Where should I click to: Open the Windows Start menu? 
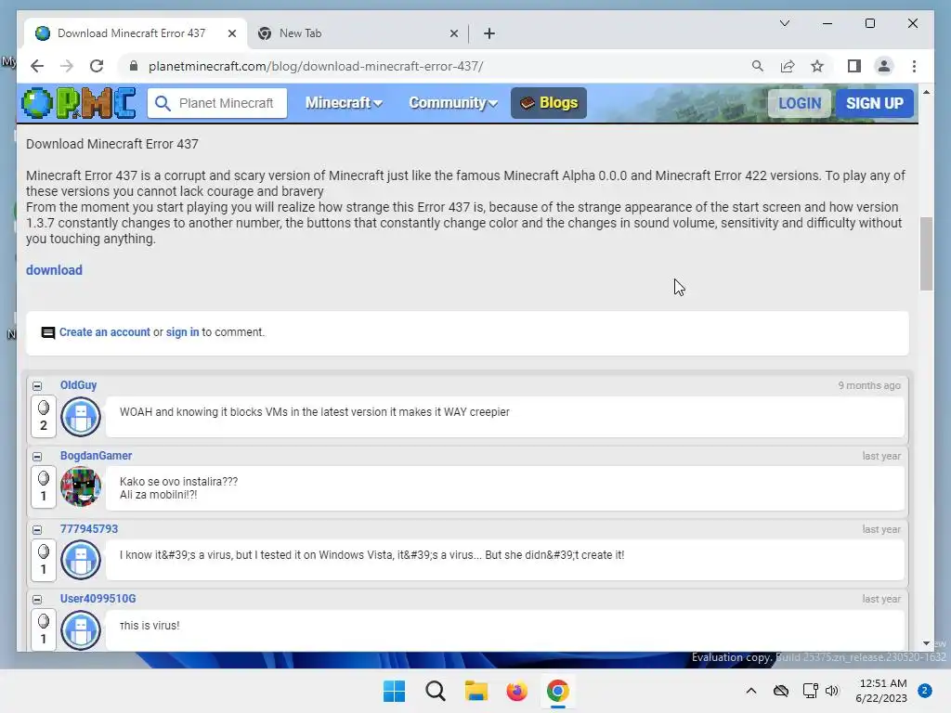click(x=394, y=691)
